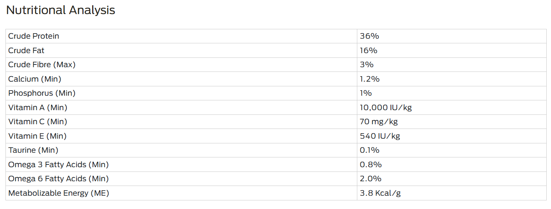The height and width of the screenshot is (209, 551).
Task: Select the Crude Protein row label
Action: 34,36
